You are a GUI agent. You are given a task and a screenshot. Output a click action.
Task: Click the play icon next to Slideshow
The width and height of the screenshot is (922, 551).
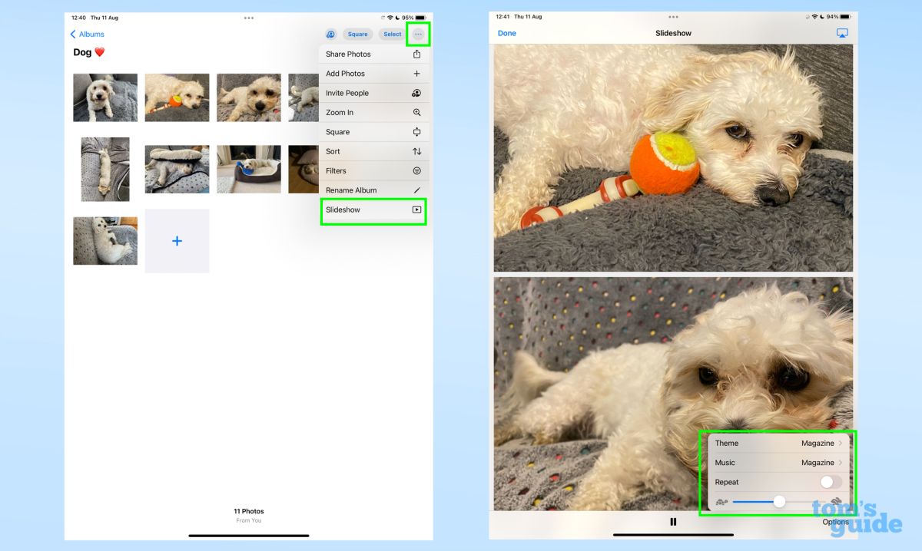(417, 209)
